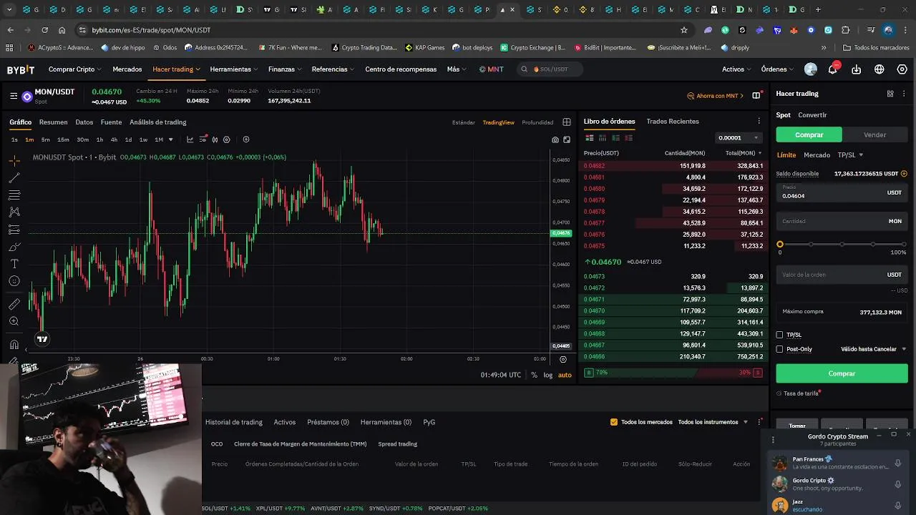Enable the TP/SL checkbox
Image resolution: width=916 pixels, height=515 pixels.
tap(780, 335)
